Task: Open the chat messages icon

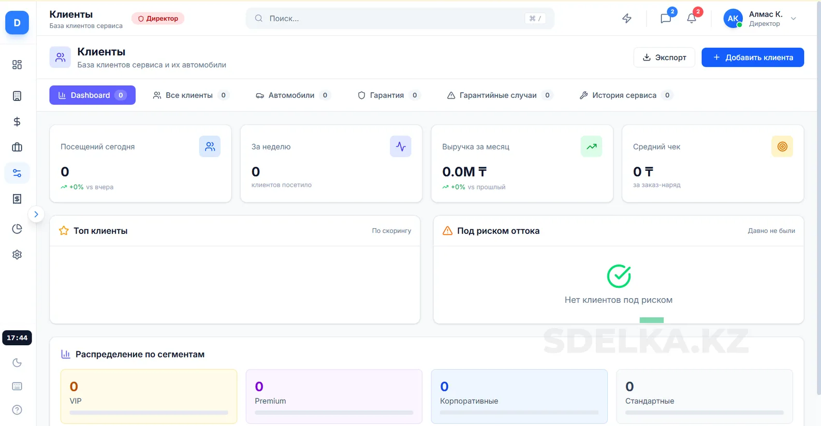Action: coord(666,19)
